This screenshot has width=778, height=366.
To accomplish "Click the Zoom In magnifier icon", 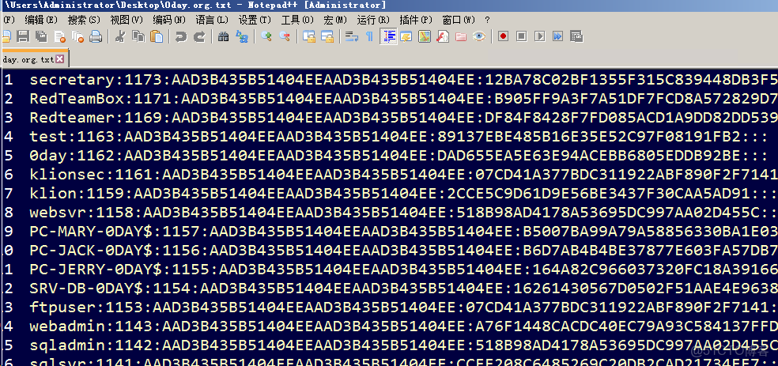I will [266, 36].
